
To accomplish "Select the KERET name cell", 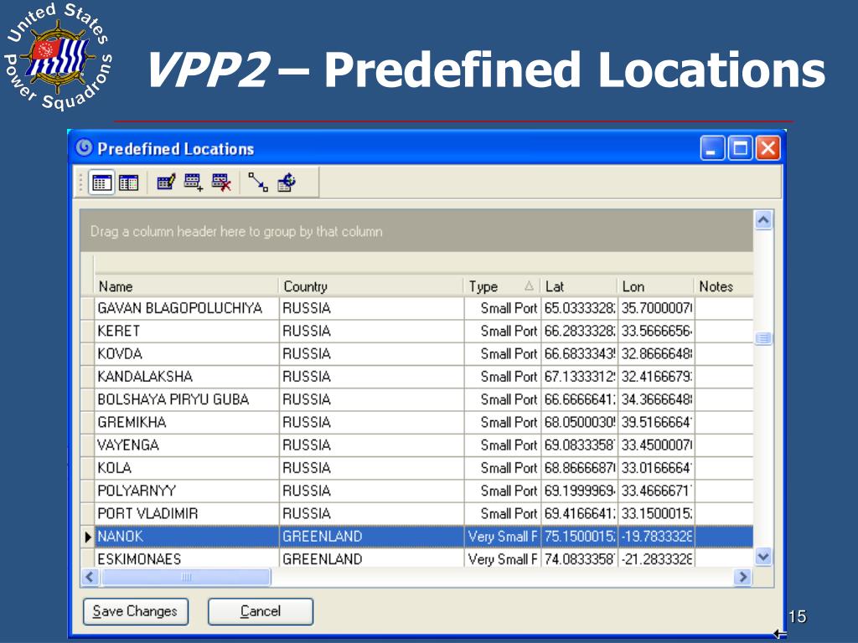I will [187, 332].
